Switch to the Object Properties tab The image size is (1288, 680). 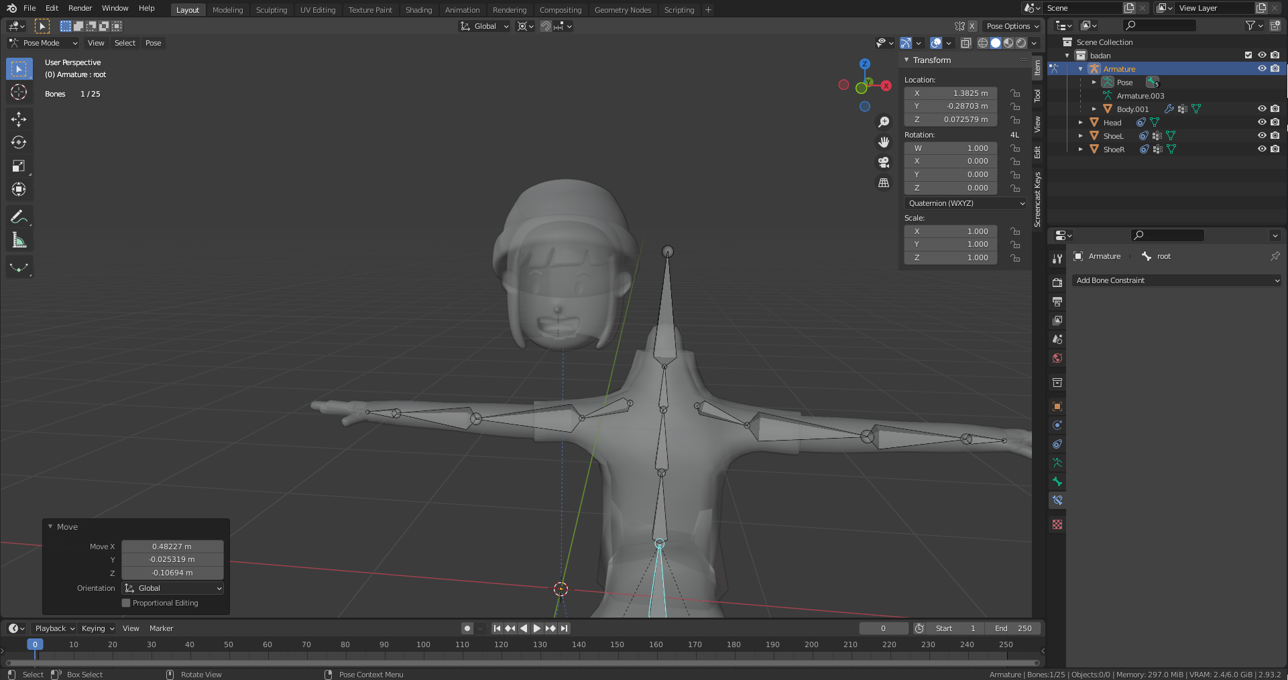tap(1057, 406)
